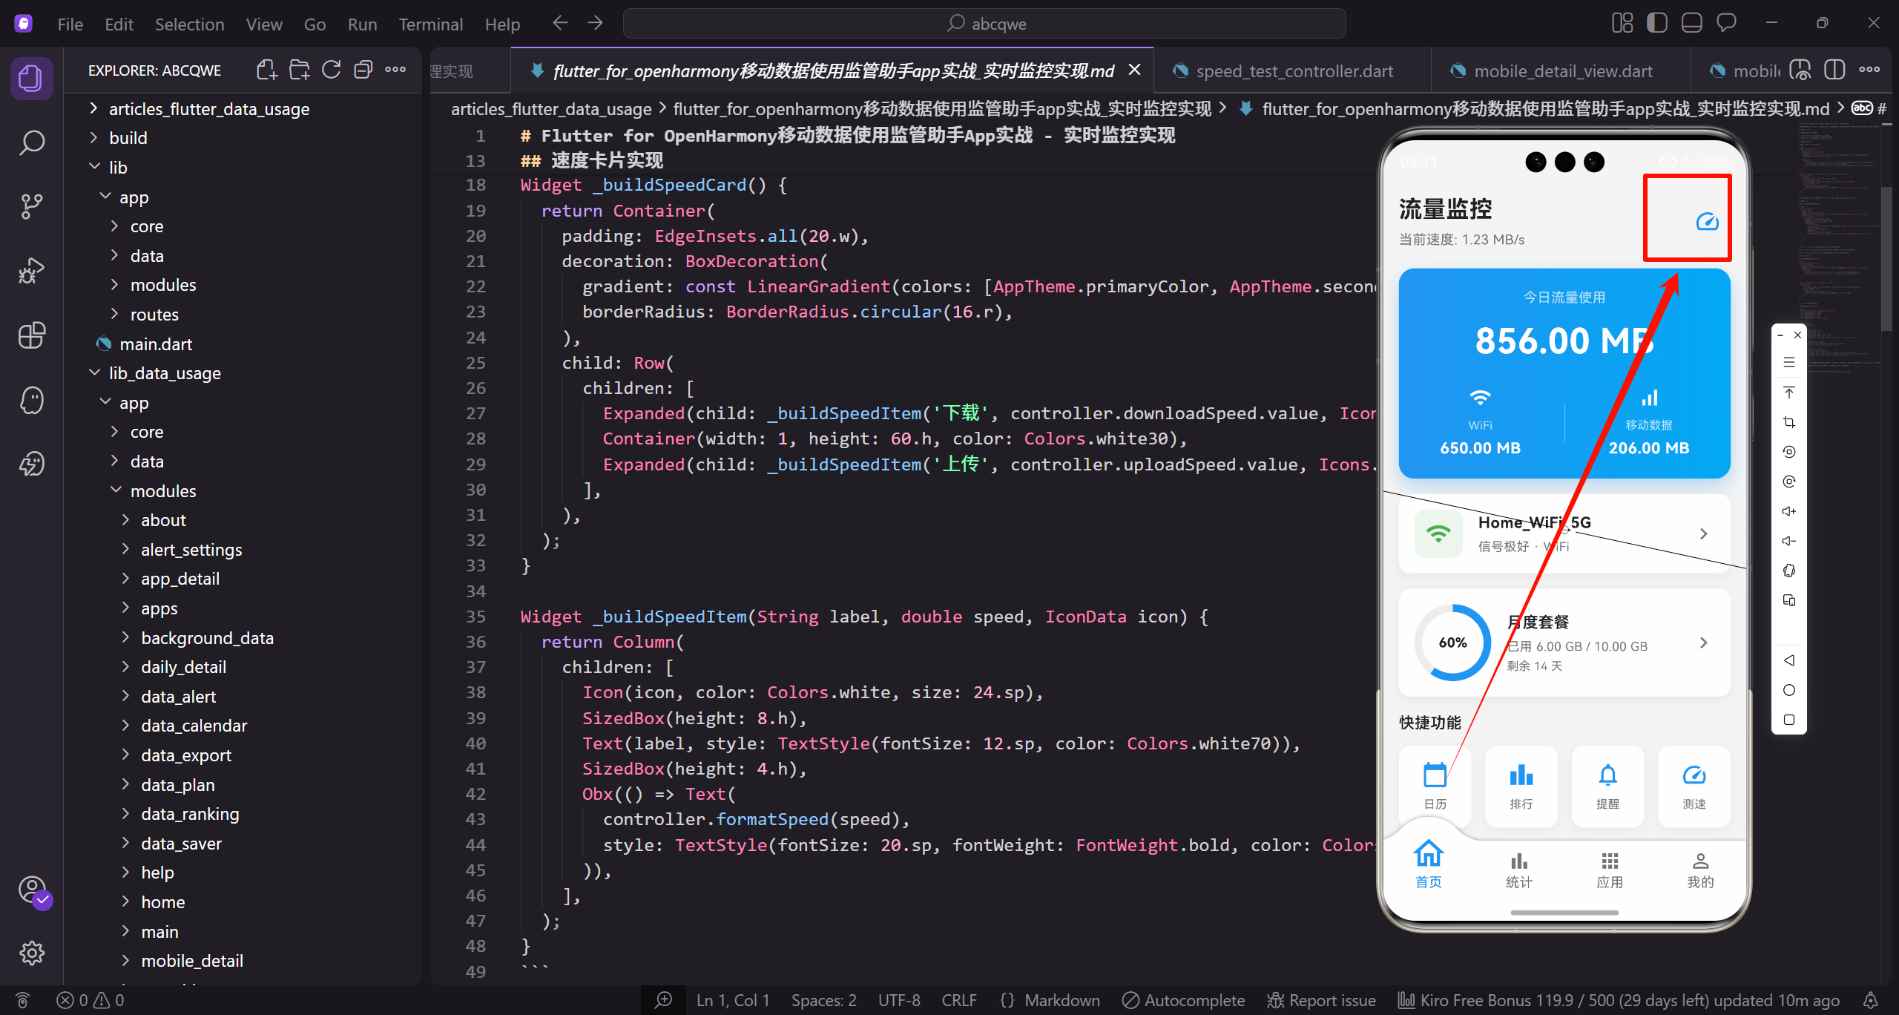The height and width of the screenshot is (1015, 1899).
Task: Open Manage settings gear
Action: point(31,953)
